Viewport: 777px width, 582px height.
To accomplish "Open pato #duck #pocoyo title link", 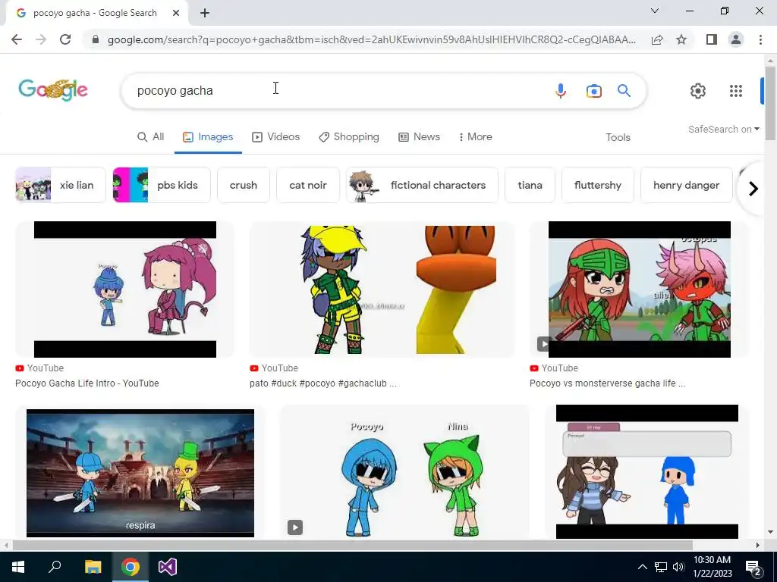I will click(323, 383).
